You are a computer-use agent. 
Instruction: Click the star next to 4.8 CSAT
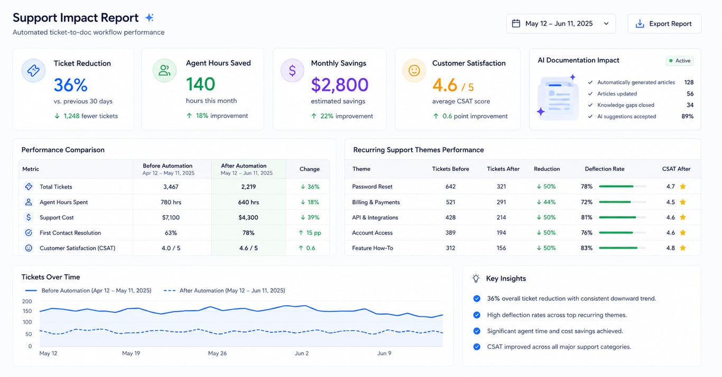point(683,248)
